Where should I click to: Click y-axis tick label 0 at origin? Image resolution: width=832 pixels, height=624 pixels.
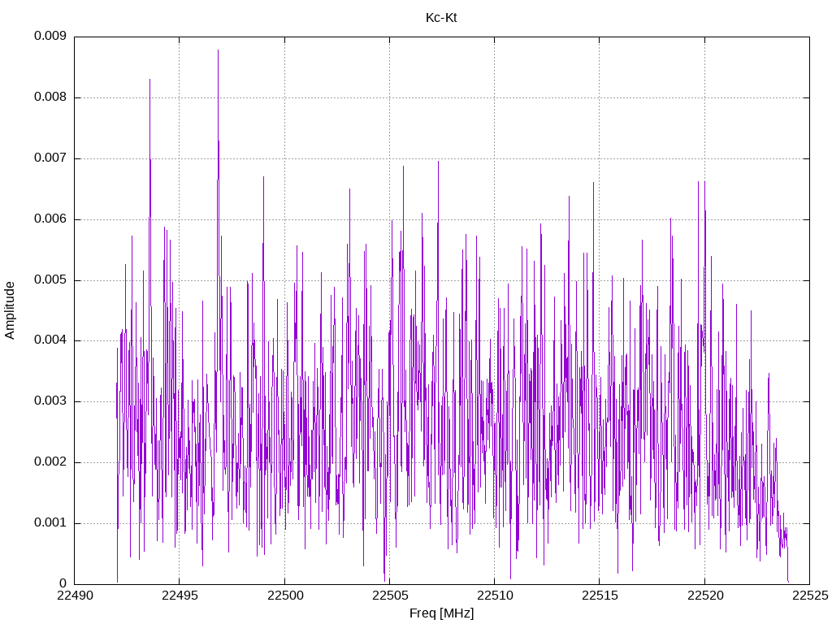tap(63, 583)
